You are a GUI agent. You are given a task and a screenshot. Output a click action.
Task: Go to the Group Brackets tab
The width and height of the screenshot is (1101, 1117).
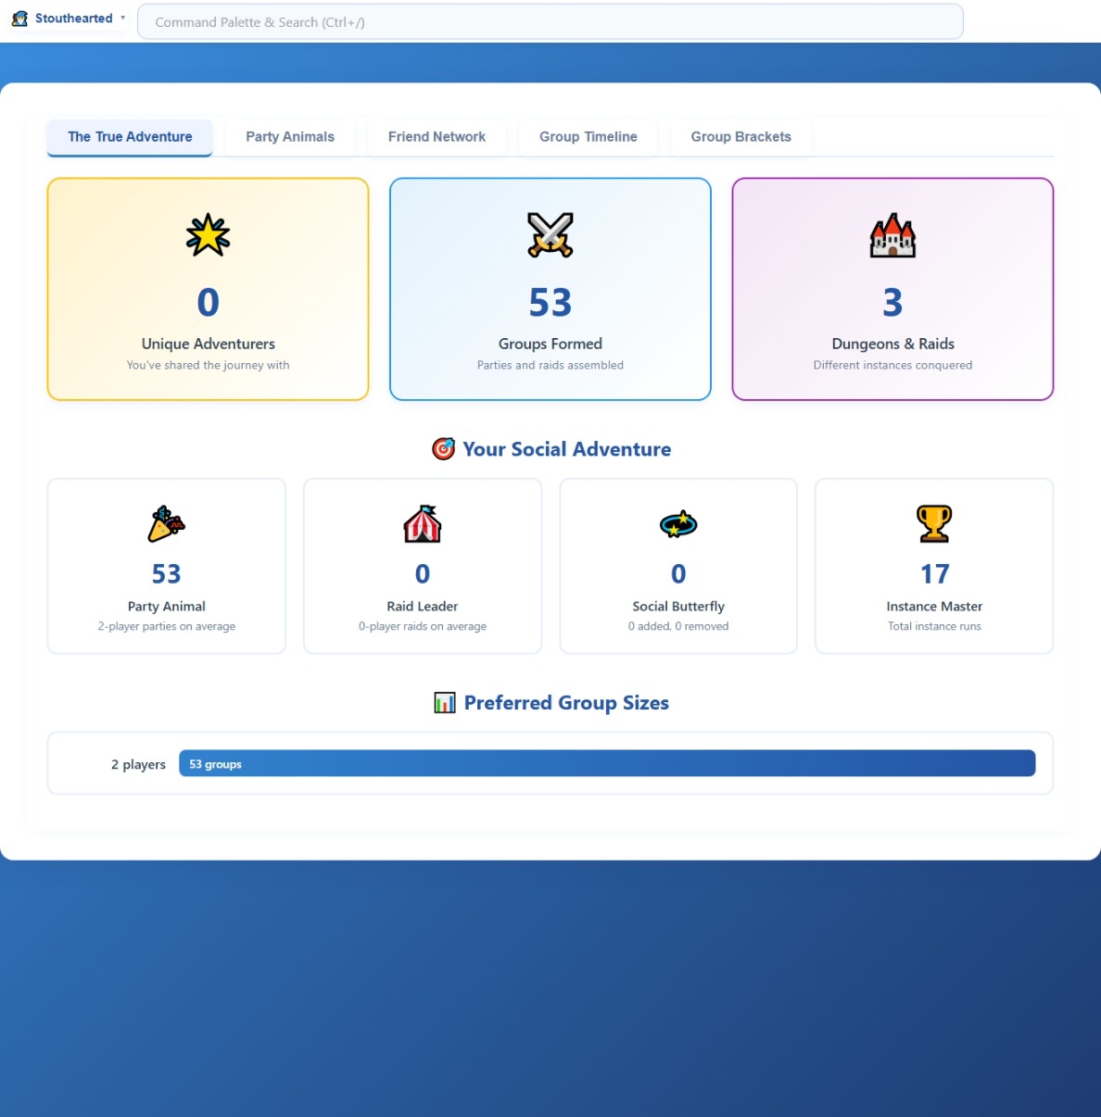pyautogui.click(x=740, y=137)
